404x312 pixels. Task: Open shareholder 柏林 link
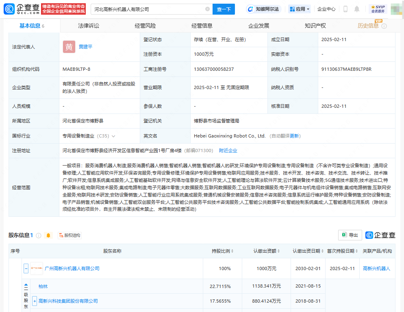(43, 286)
